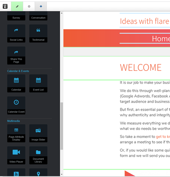Viewport: 170px width, 177px height.
Task: Select the Document Library block
Action: coord(38,155)
